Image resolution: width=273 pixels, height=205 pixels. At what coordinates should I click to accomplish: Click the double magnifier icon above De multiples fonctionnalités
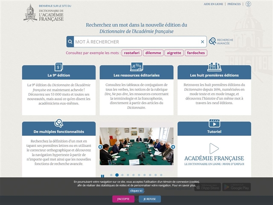59,123
